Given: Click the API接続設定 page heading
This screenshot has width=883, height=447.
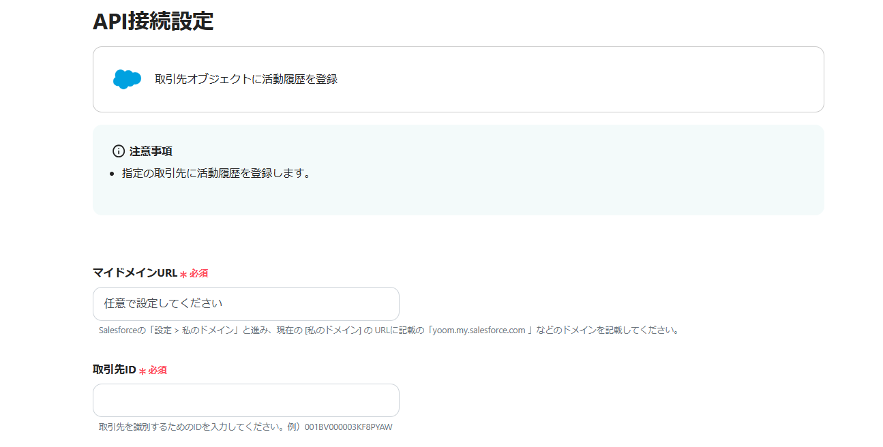Looking at the screenshot, I should (153, 22).
